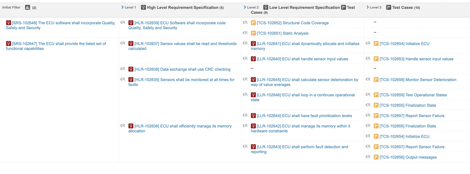Click the requirement icon beside SRS-102648
Screen dimensions: 470x174
pyautogui.click(x=9, y=23)
